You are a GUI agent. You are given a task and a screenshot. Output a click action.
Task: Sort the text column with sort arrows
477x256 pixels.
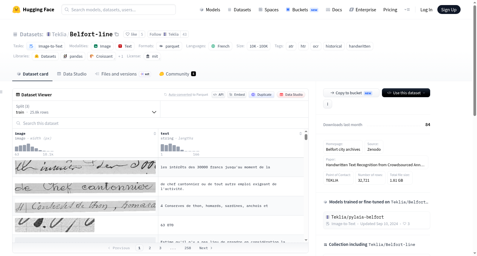tap(301, 134)
